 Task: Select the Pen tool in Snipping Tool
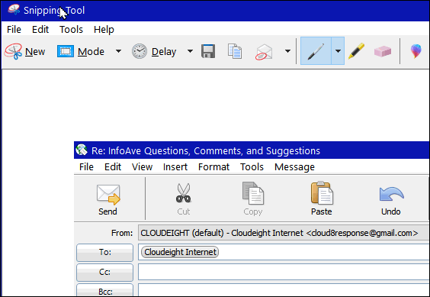(316, 51)
